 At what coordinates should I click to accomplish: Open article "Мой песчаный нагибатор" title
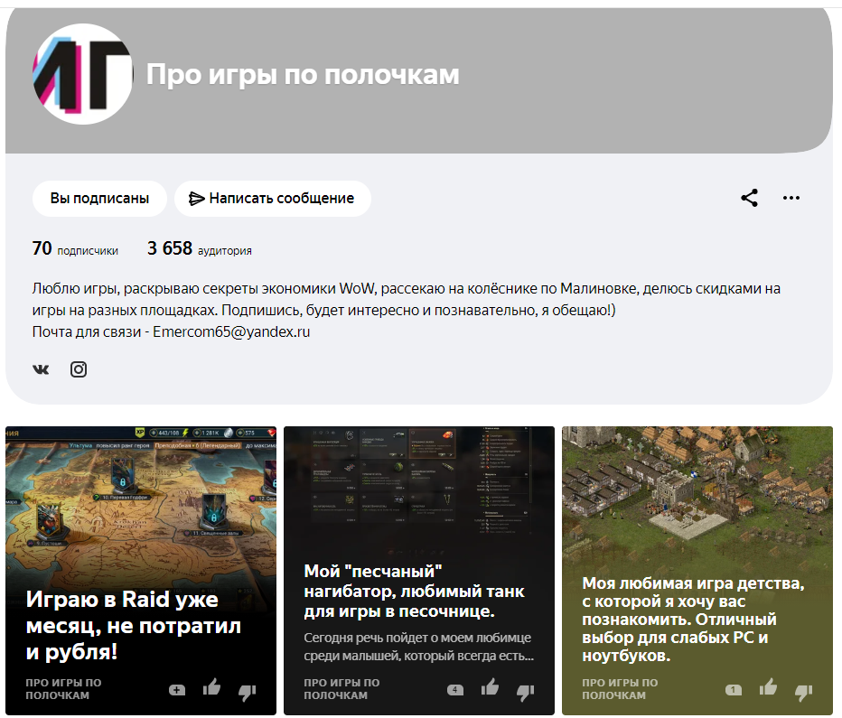click(x=414, y=591)
